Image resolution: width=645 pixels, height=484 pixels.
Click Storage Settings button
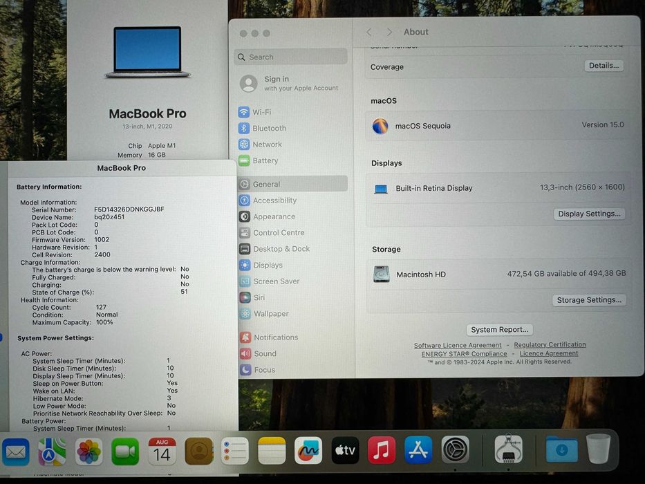coord(589,300)
